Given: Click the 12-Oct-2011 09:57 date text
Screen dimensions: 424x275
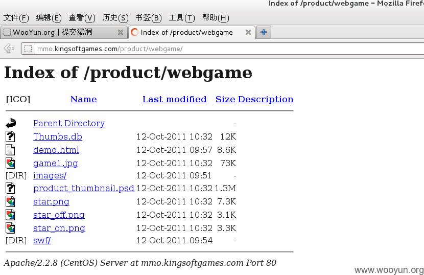Looking at the screenshot, I should pyautogui.click(x=174, y=150).
